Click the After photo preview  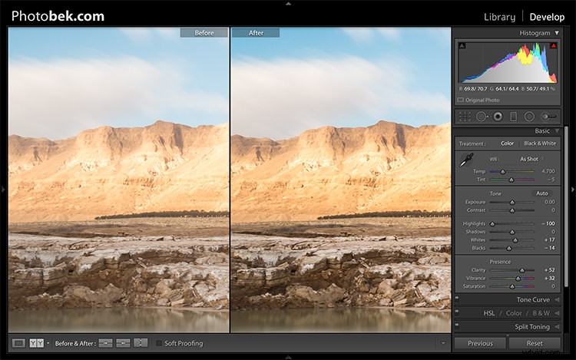coord(341,180)
